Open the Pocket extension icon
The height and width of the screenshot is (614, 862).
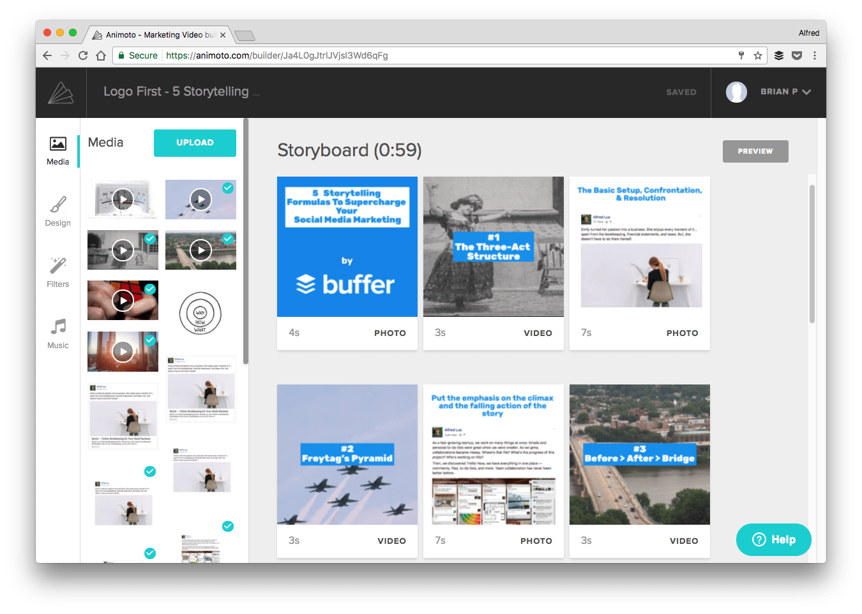click(x=797, y=55)
